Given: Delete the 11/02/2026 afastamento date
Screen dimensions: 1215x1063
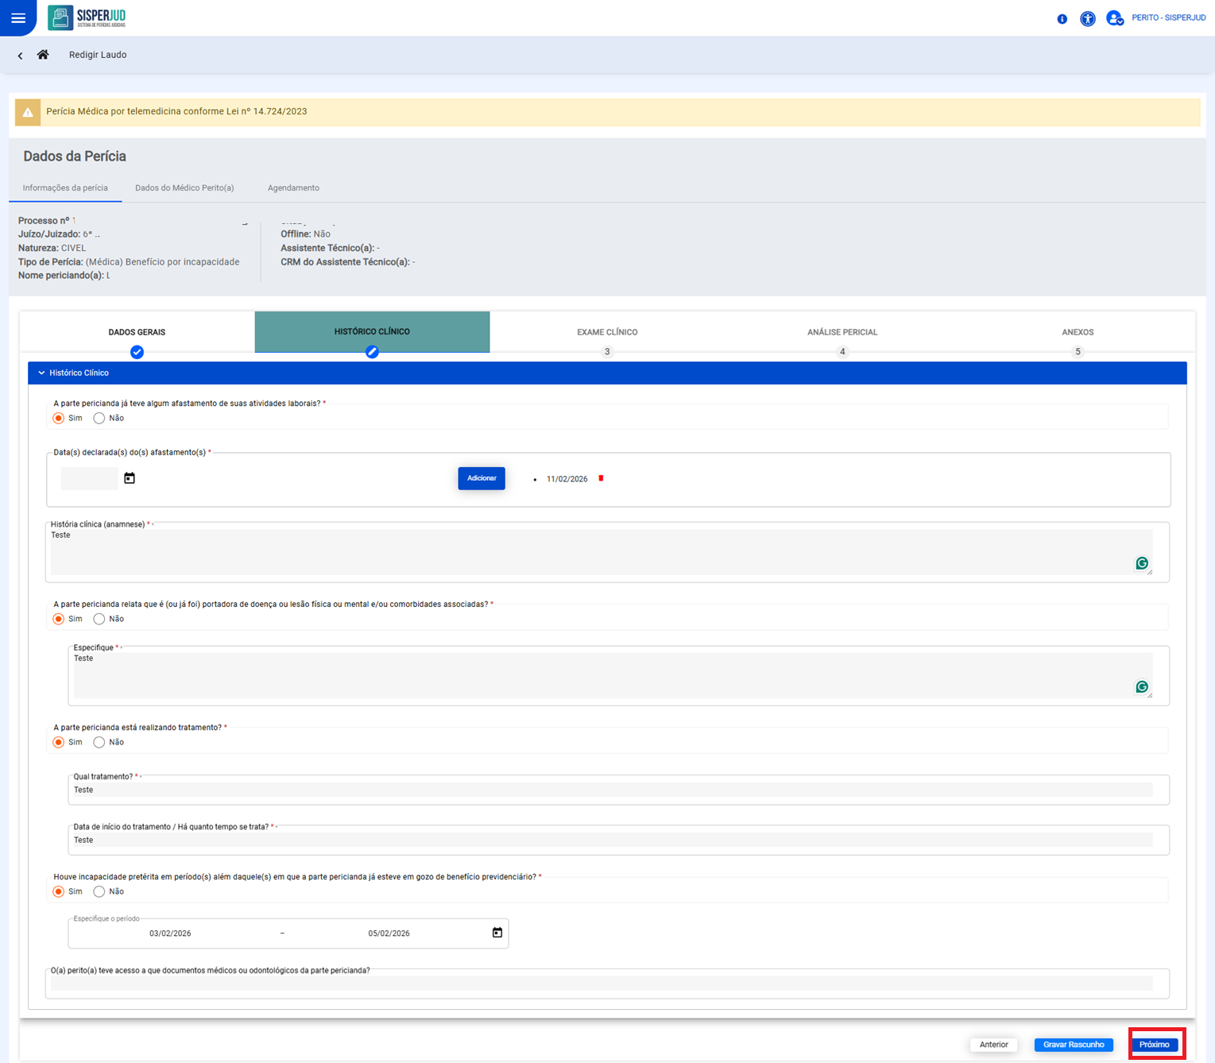Looking at the screenshot, I should point(601,478).
